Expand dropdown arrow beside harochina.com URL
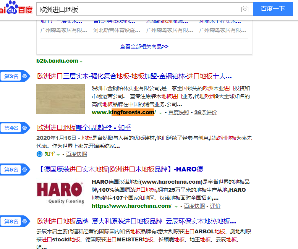Image resolution: width=298 pixels, height=249 pixels. point(176,207)
